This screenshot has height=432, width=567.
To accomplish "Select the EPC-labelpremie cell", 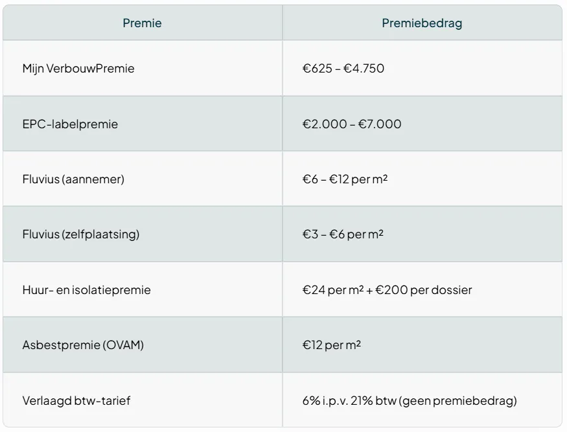I will click(x=70, y=124).
